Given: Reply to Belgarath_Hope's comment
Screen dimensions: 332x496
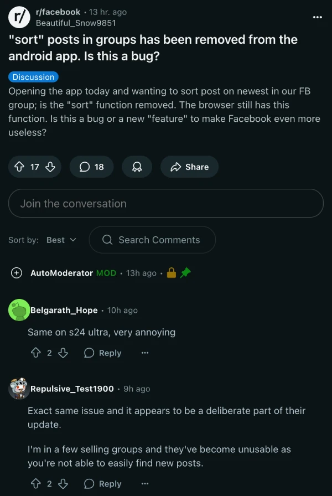Looking at the screenshot, I should coord(102,353).
